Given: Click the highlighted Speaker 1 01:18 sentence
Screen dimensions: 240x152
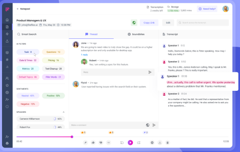Looking at the screenshot, I should pyautogui.click(x=201, y=82).
